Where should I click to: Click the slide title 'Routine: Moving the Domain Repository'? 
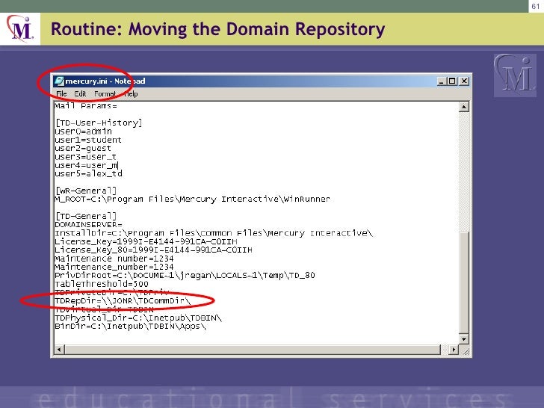(218, 29)
